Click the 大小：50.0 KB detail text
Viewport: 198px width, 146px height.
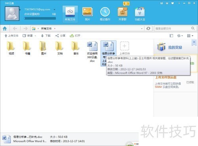pyautogui.click(x=59, y=137)
